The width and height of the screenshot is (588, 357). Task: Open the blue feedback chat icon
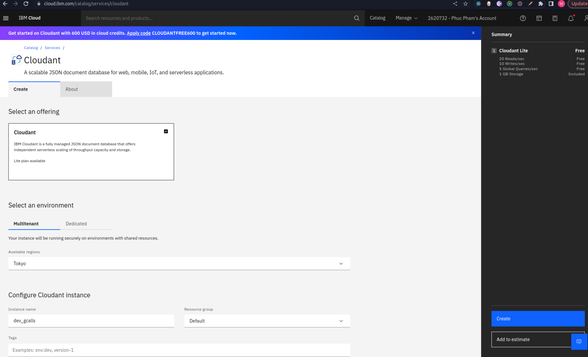coord(579,341)
